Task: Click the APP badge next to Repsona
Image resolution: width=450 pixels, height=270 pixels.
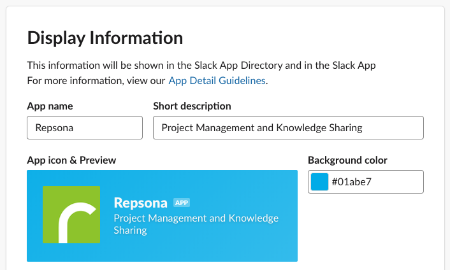Action: [x=182, y=202]
